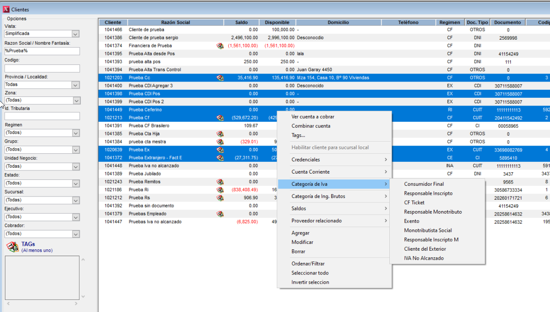The image size is (550, 312).
Task: Click tag icon on Prueba Cc row
Action: coord(220,78)
